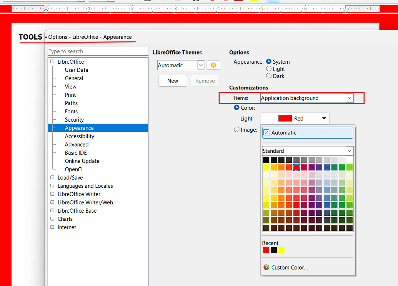
Task: Select the highlighted red swatch in the Standard palette
Action: pyautogui.click(x=296, y=167)
